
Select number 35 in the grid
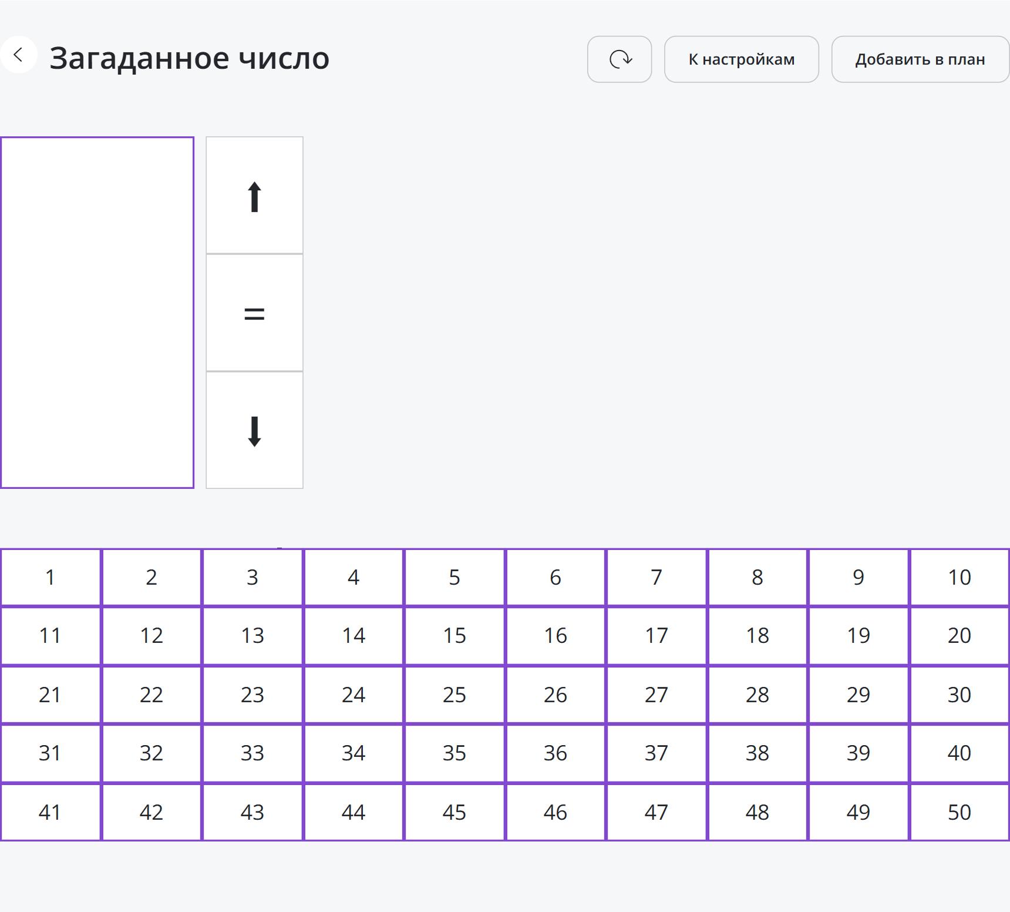(x=455, y=753)
